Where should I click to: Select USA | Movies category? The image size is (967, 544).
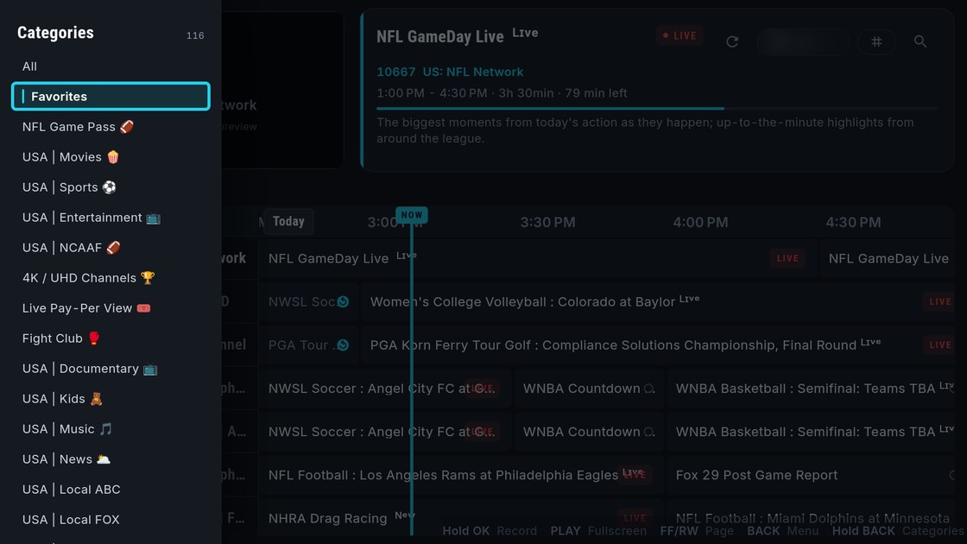[x=111, y=156]
